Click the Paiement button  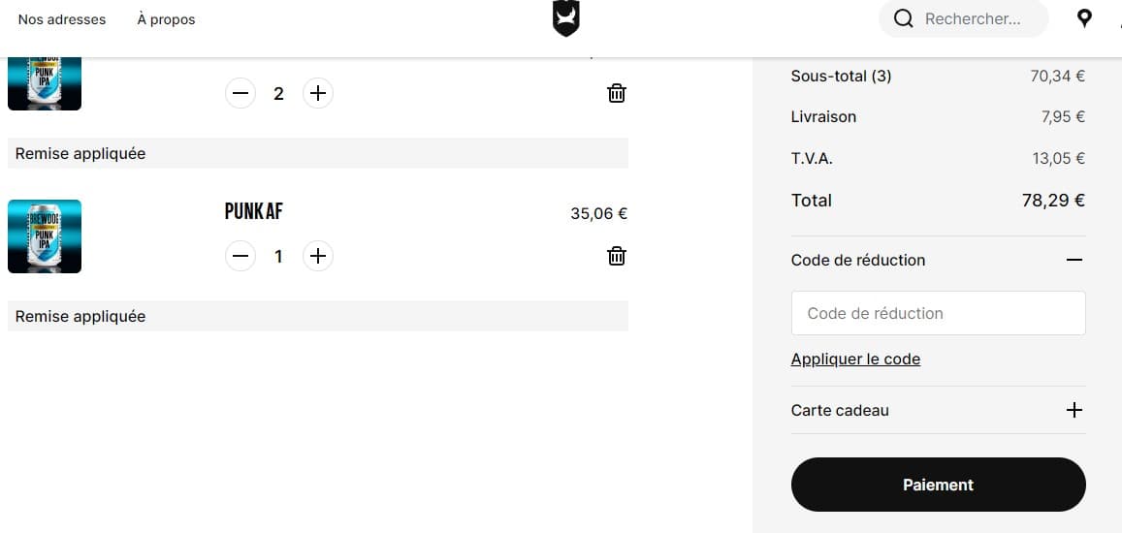point(938,485)
